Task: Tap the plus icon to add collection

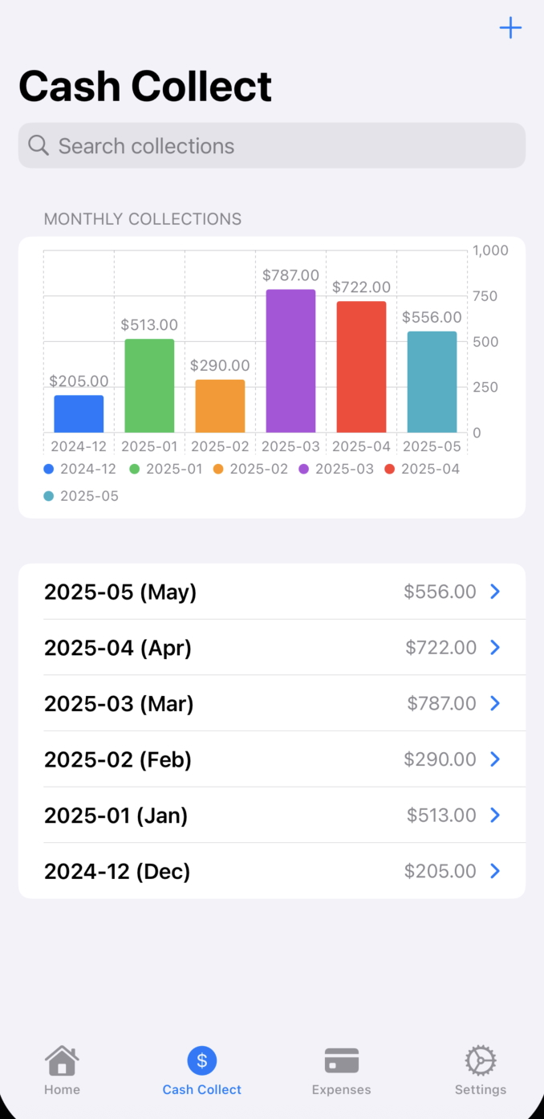Action: [510, 29]
